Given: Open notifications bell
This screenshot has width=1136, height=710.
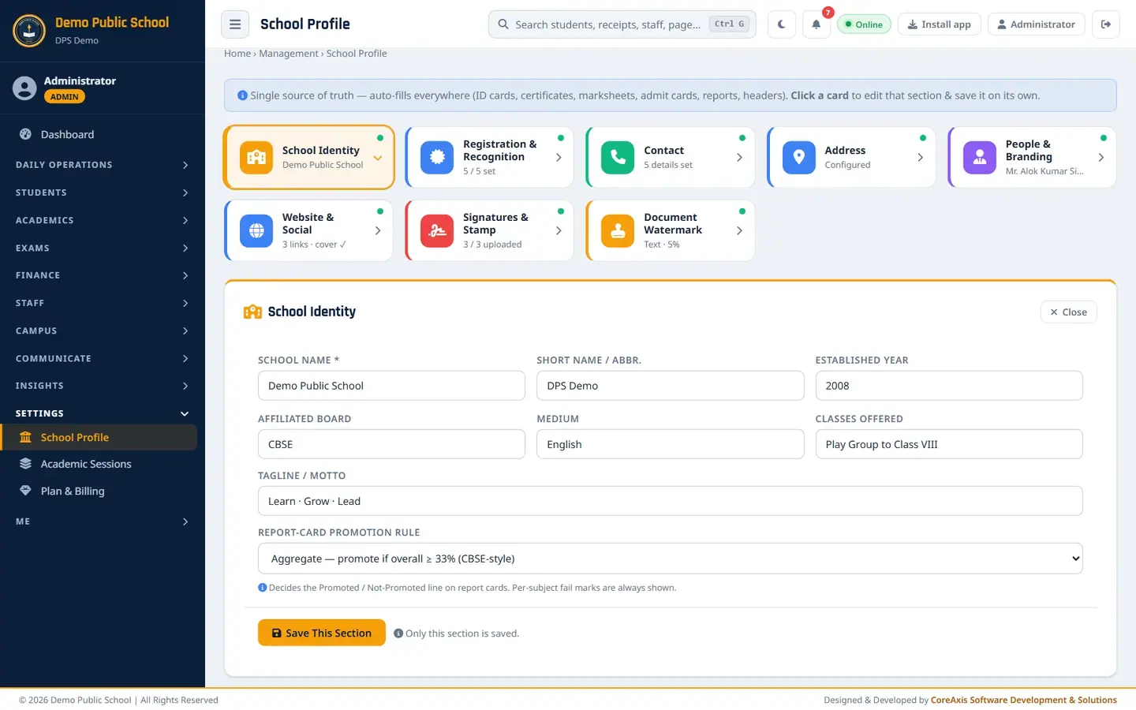Looking at the screenshot, I should click(816, 24).
